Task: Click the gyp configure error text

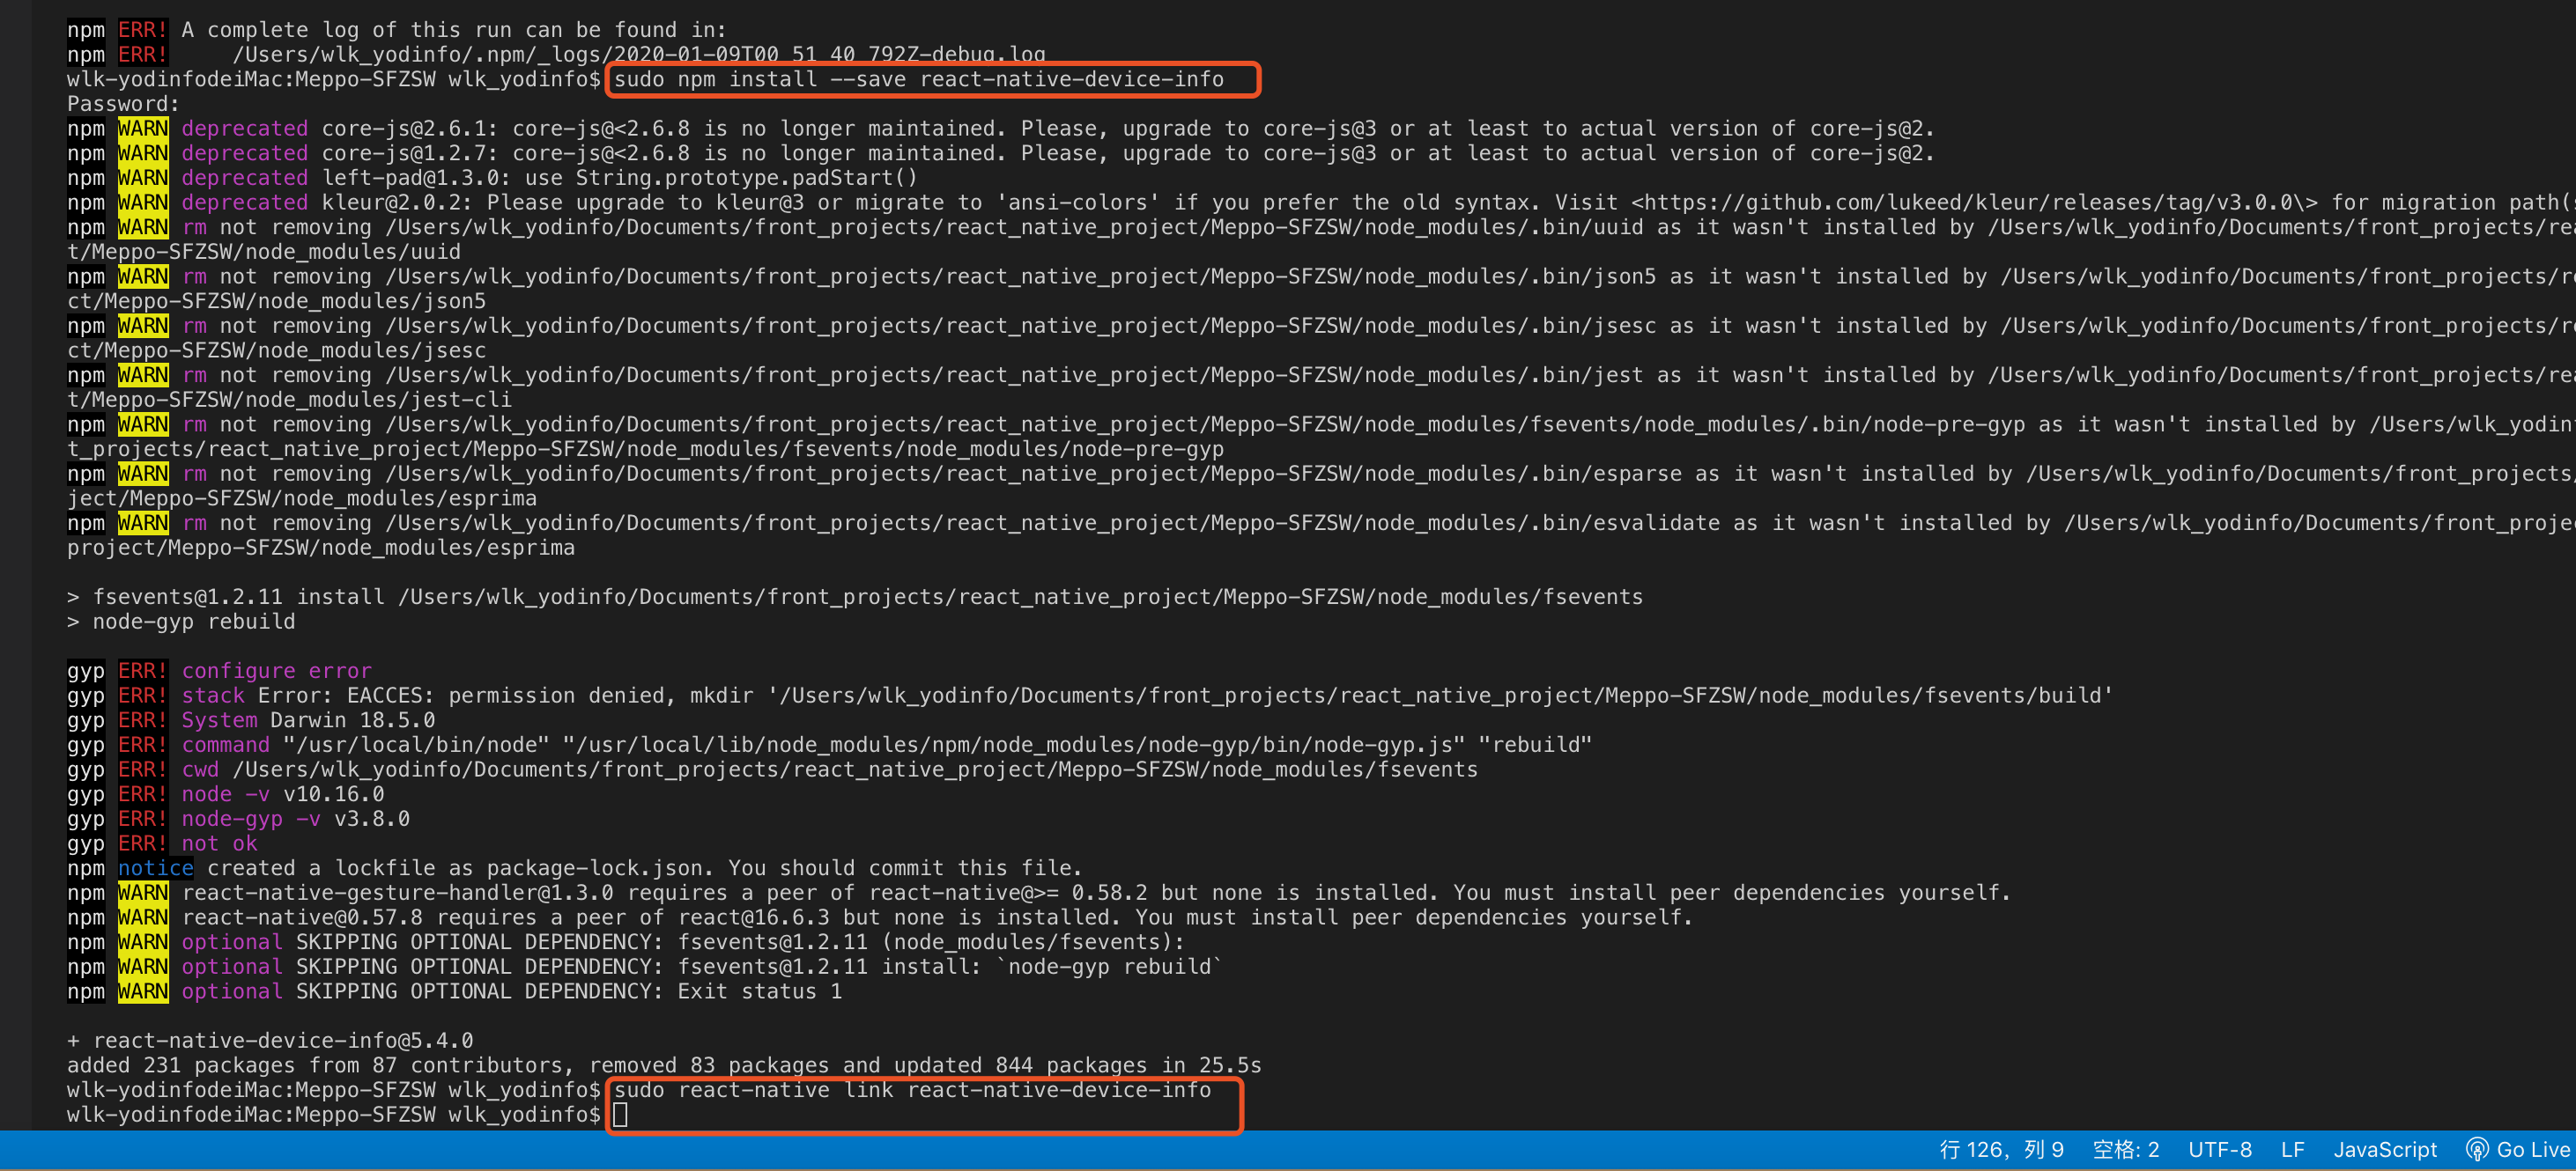Action: click(x=276, y=670)
